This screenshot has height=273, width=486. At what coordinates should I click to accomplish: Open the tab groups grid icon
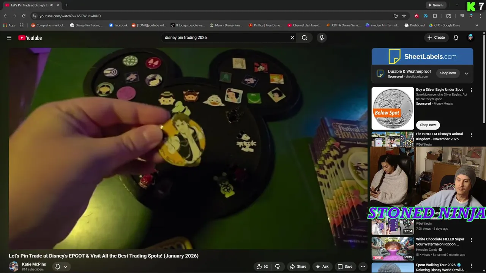(x=22, y=25)
